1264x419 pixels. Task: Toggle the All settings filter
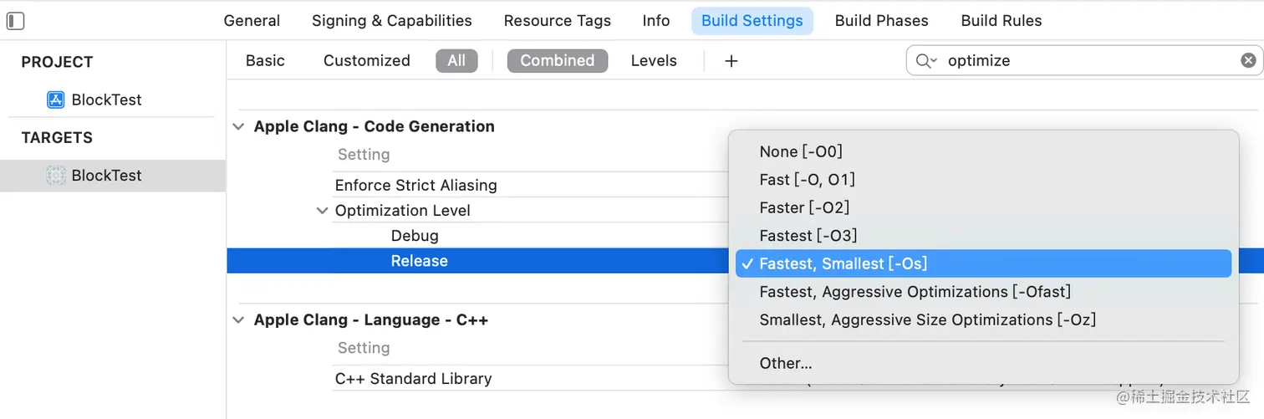coord(456,60)
